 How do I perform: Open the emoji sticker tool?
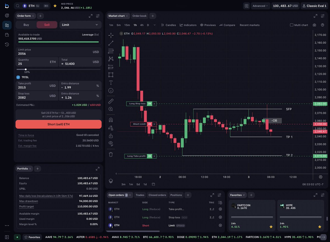pos(111,90)
